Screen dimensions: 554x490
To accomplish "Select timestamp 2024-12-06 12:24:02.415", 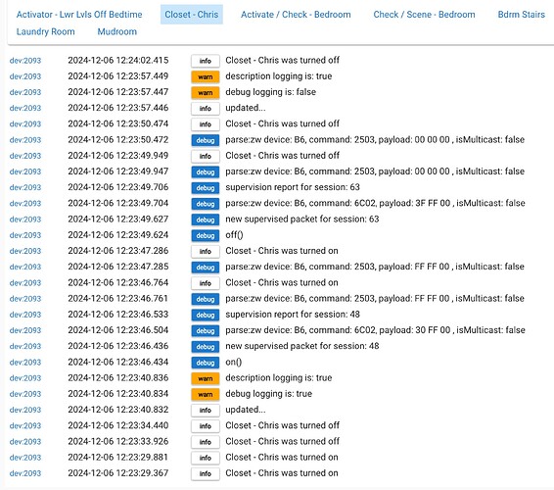I will point(118,60).
